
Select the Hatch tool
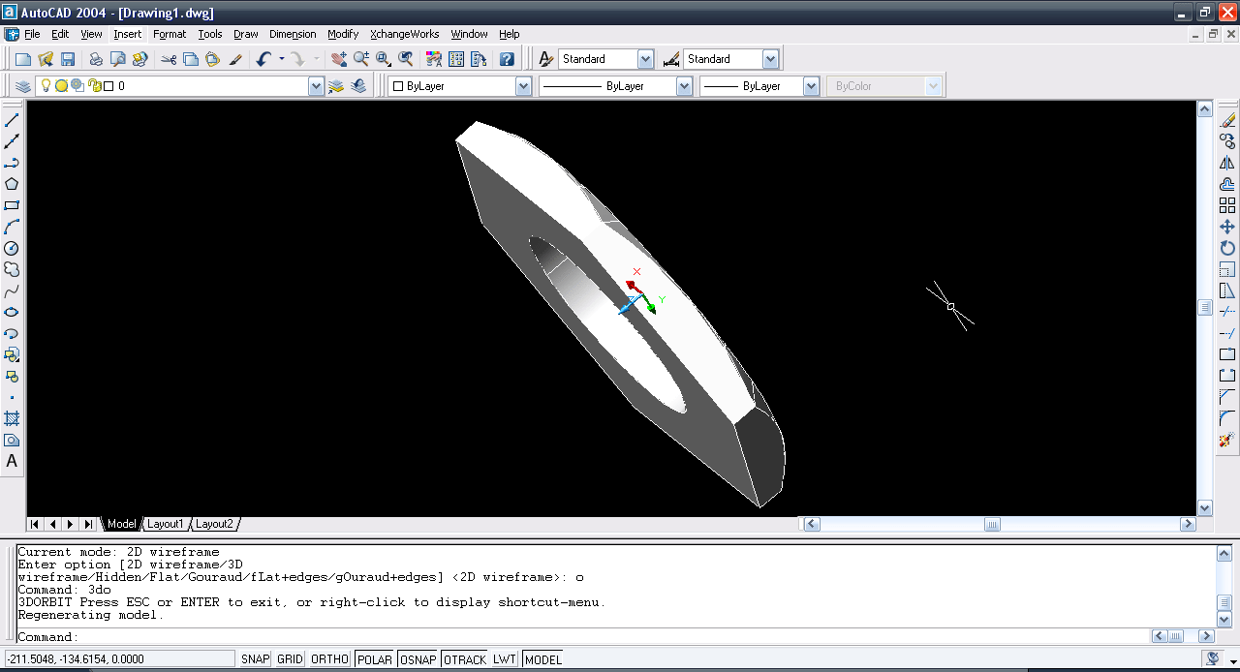[12, 418]
